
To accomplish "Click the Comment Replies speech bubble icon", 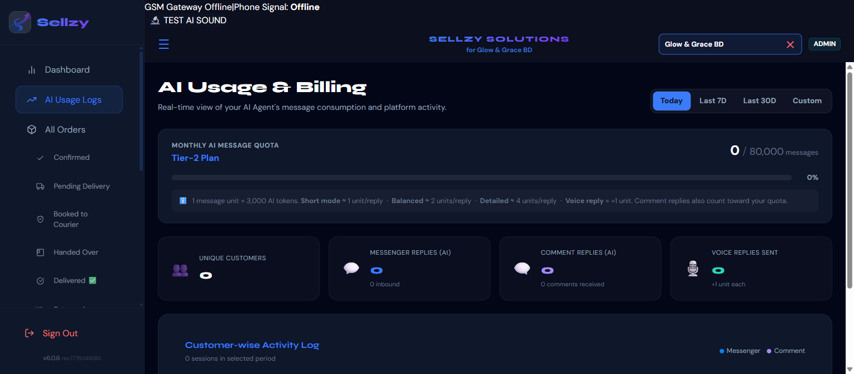I will 522,269.
